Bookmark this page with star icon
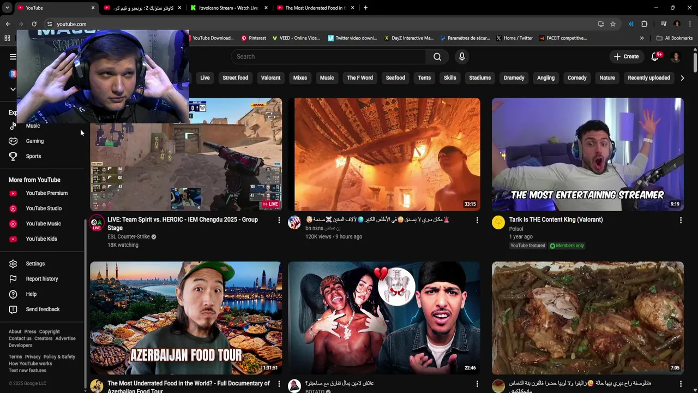 coord(613,24)
